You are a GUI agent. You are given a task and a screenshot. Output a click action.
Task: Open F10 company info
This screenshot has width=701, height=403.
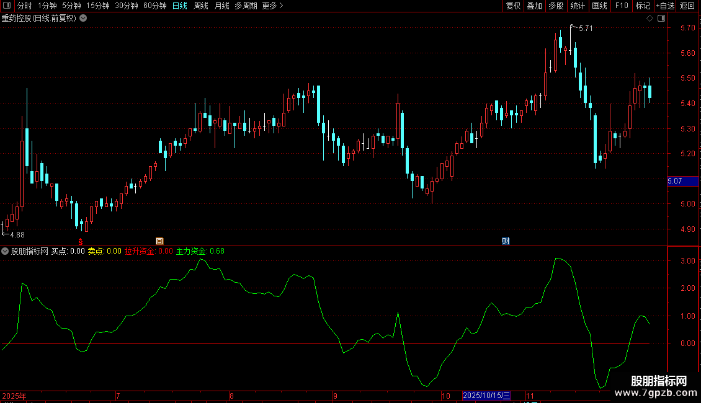[622, 6]
